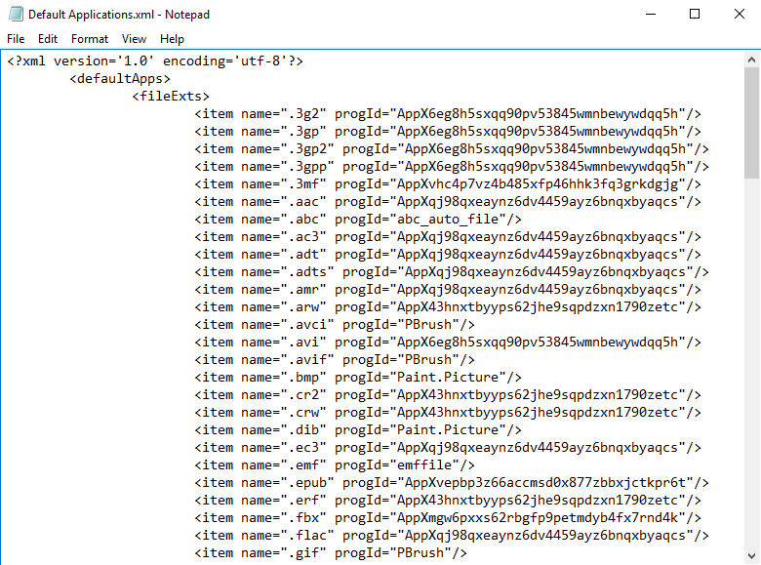Open the Format menu
761x565 pixels.
(x=90, y=39)
